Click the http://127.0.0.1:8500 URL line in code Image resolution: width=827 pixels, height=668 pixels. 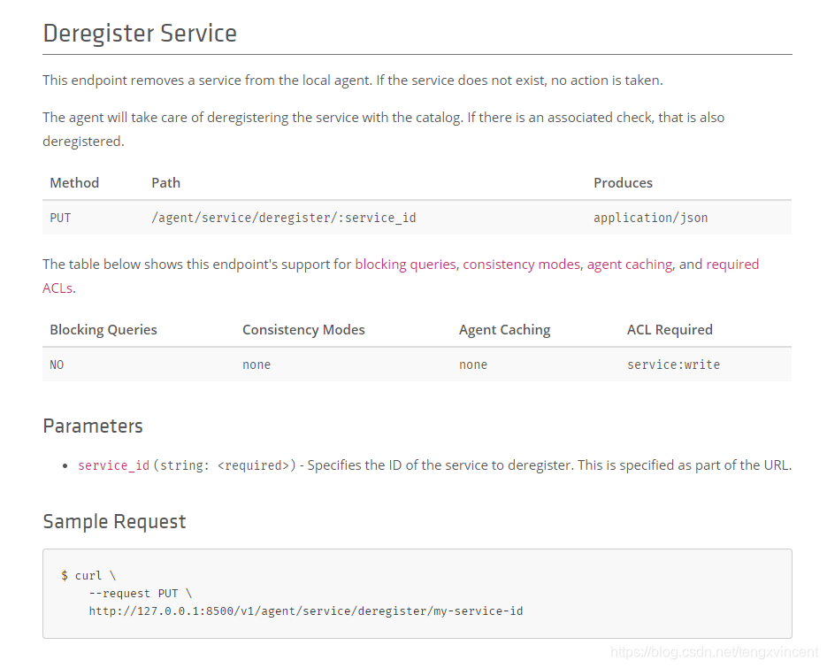coord(306,611)
